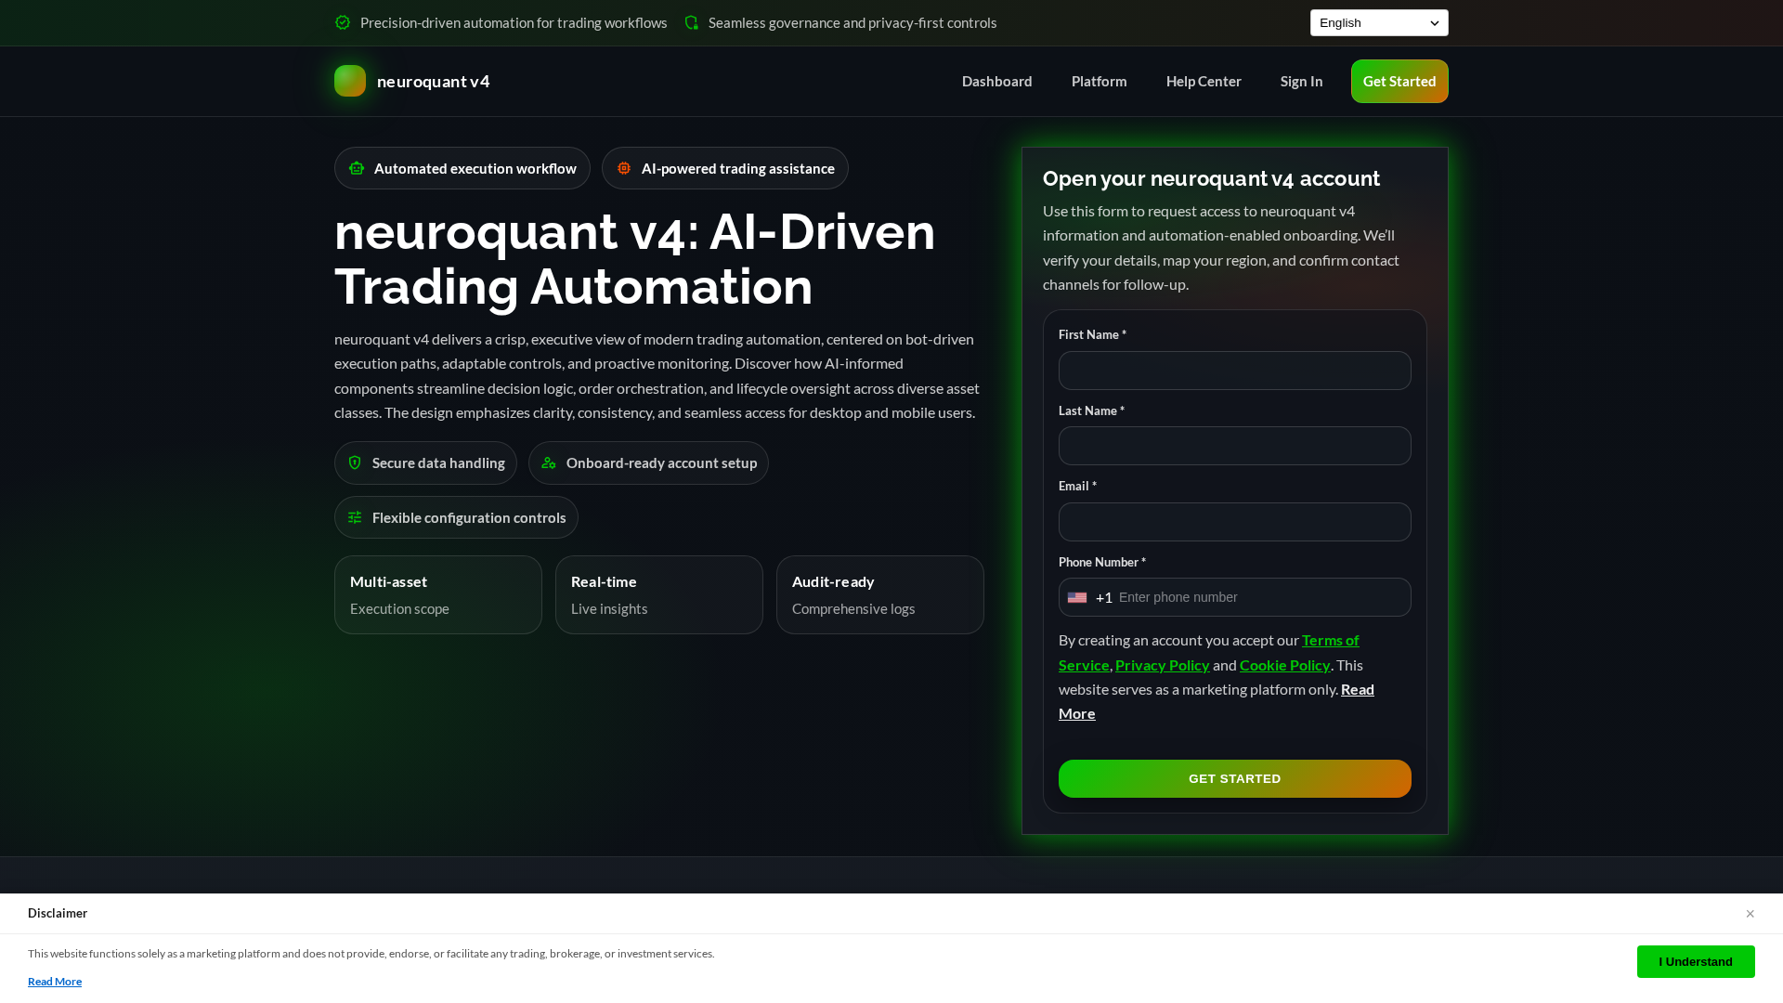Viewport: 1783px width, 1003px height.
Task: Click the Seamless governance and privacy-first controls text
Action: [x=852, y=22]
